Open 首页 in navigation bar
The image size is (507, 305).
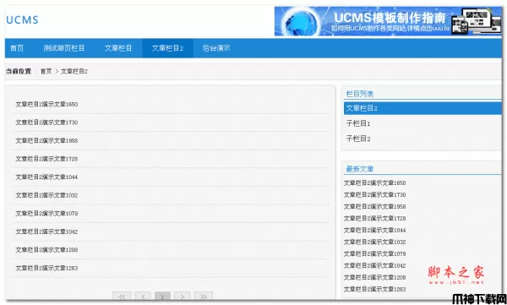click(17, 48)
